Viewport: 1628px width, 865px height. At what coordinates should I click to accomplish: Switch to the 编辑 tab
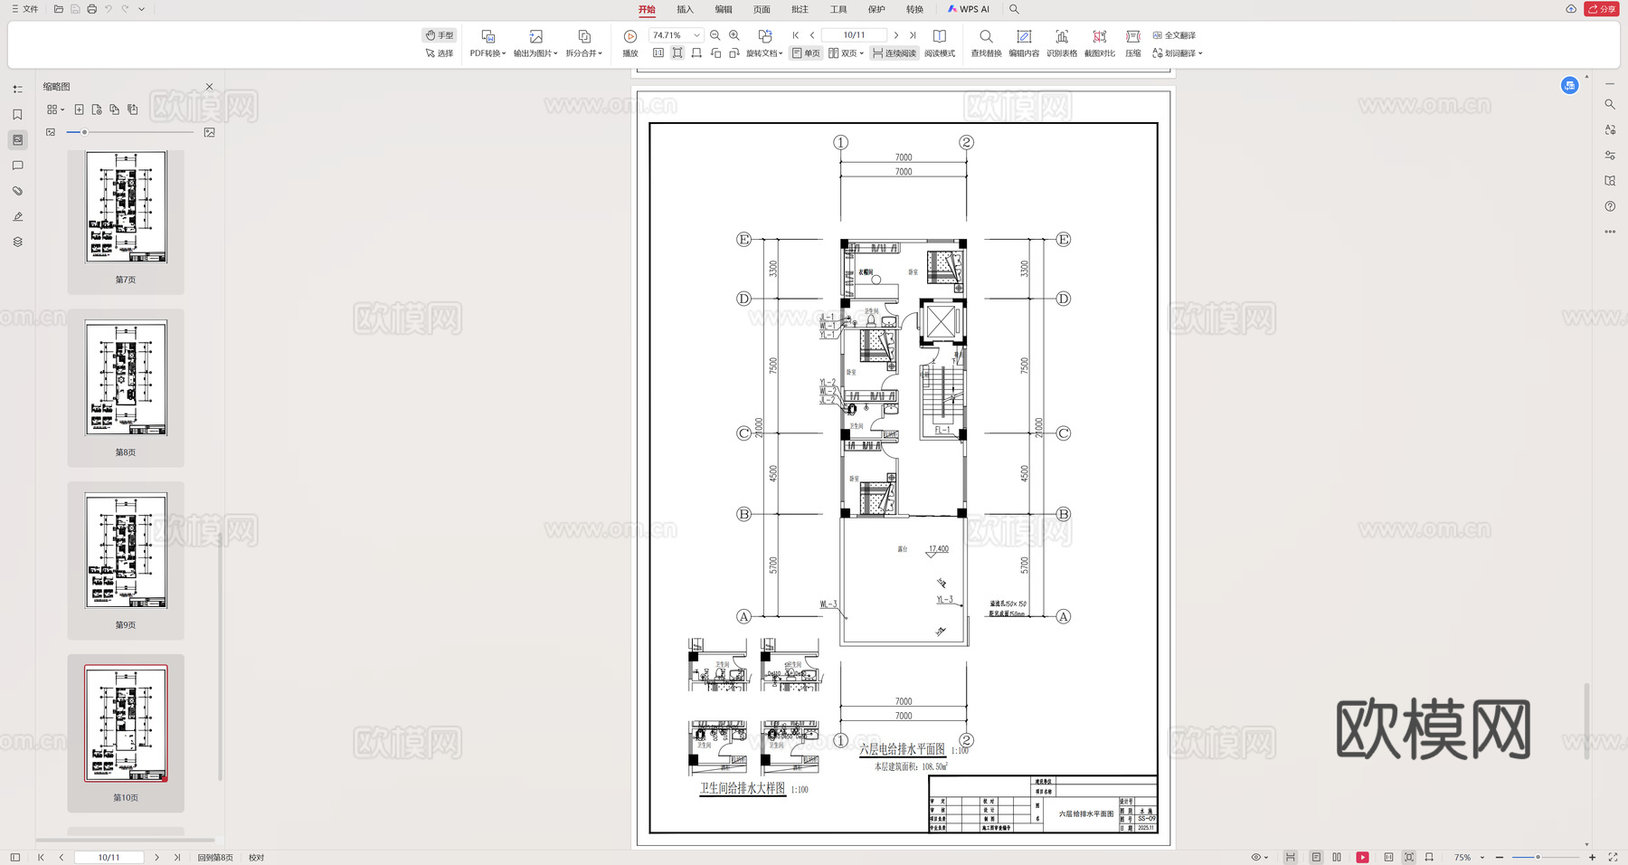(724, 10)
